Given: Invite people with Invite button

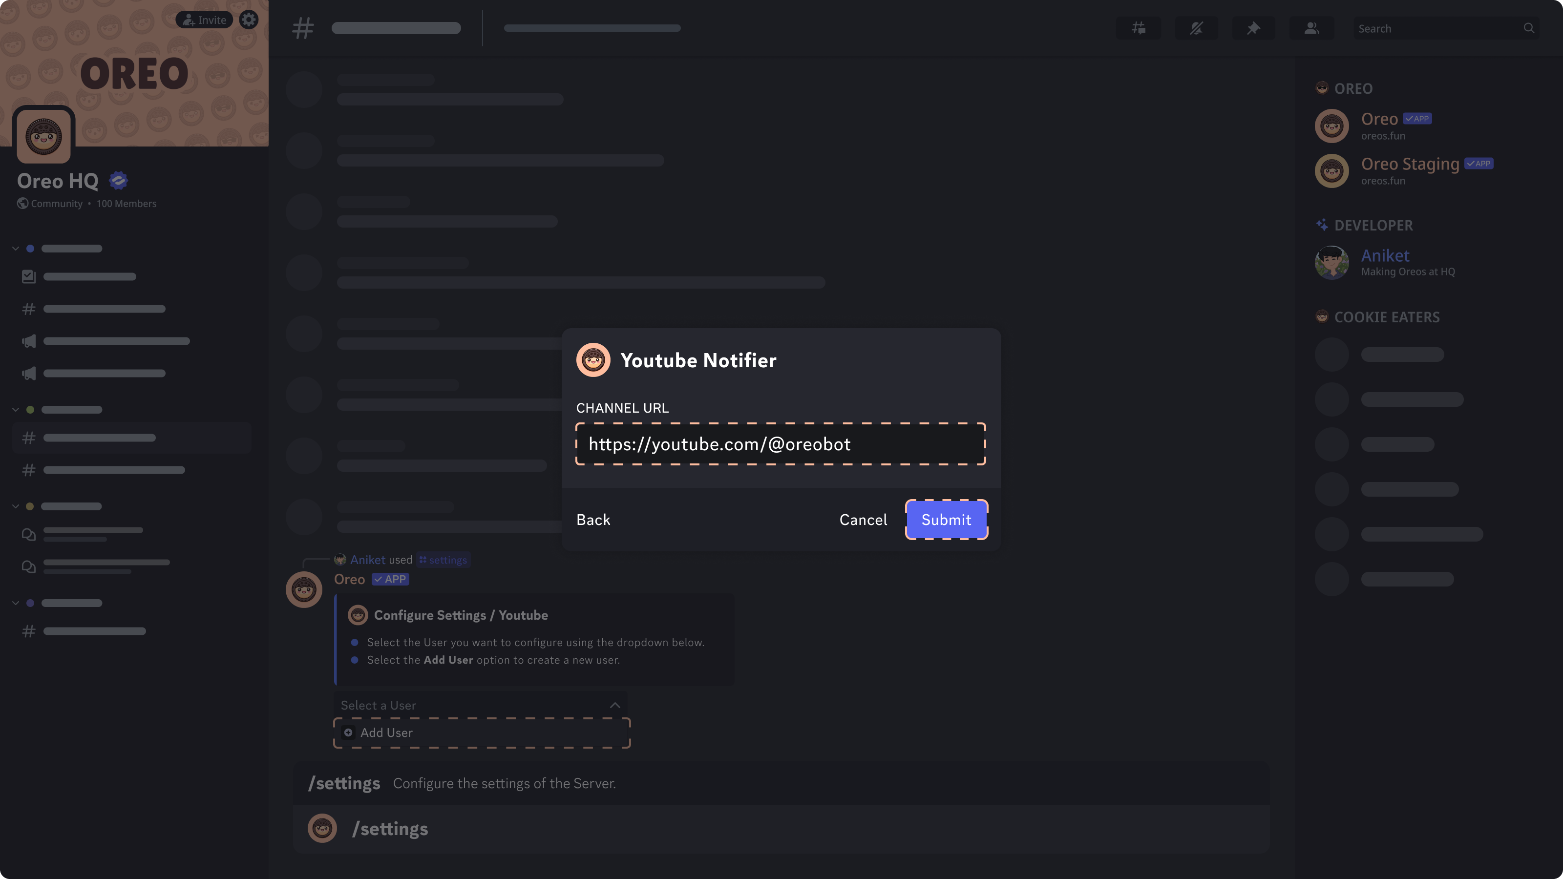Looking at the screenshot, I should 205,20.
